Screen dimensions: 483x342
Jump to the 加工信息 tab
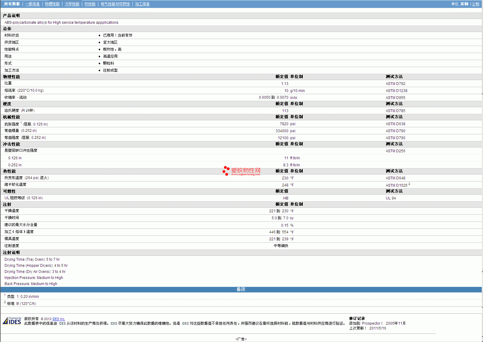142,4
